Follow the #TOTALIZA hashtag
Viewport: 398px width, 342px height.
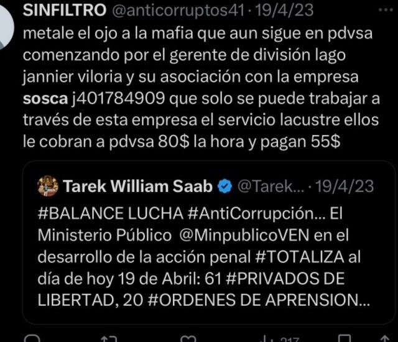pyautogui.click(x=300, y=257)
